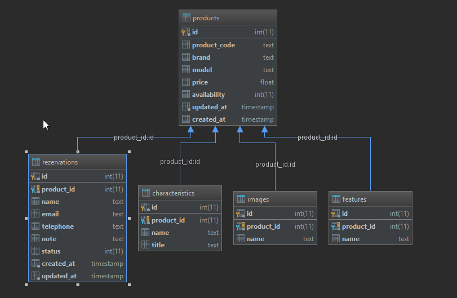
Task: Select updated_at column name in rezervations
Action: [x=59, y=276]
